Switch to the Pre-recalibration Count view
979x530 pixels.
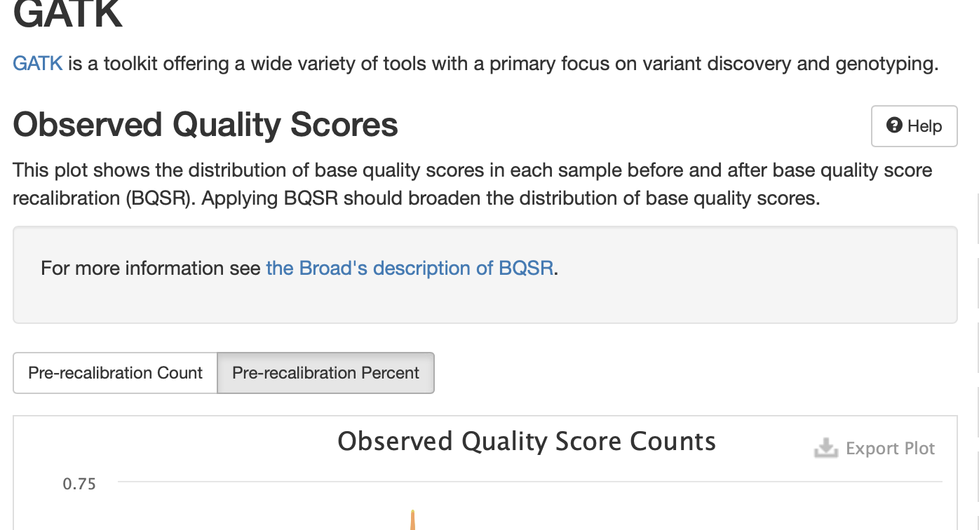tap(114, 373)
